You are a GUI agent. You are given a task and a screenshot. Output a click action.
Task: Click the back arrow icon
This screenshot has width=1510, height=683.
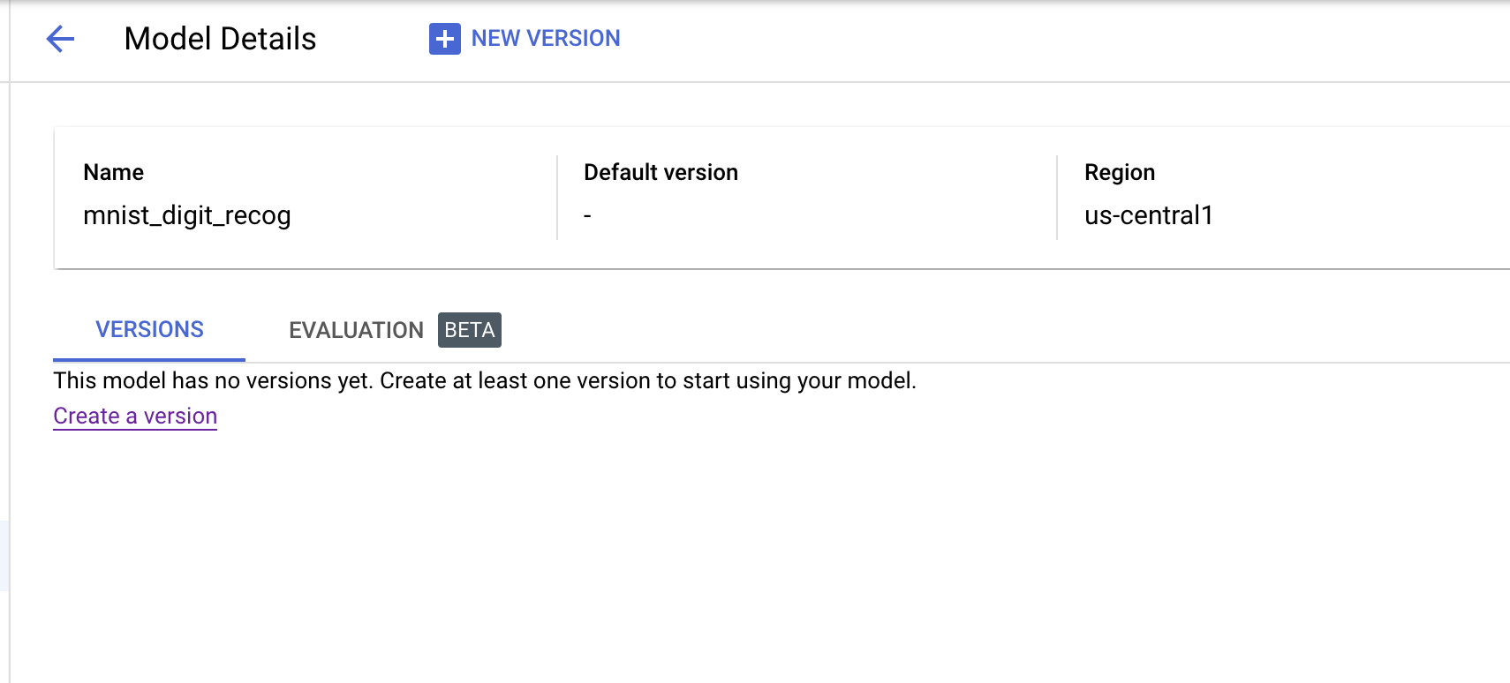(60, 39)
